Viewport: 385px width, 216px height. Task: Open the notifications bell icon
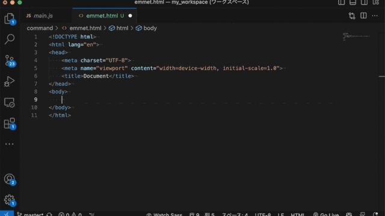[375, 215]
